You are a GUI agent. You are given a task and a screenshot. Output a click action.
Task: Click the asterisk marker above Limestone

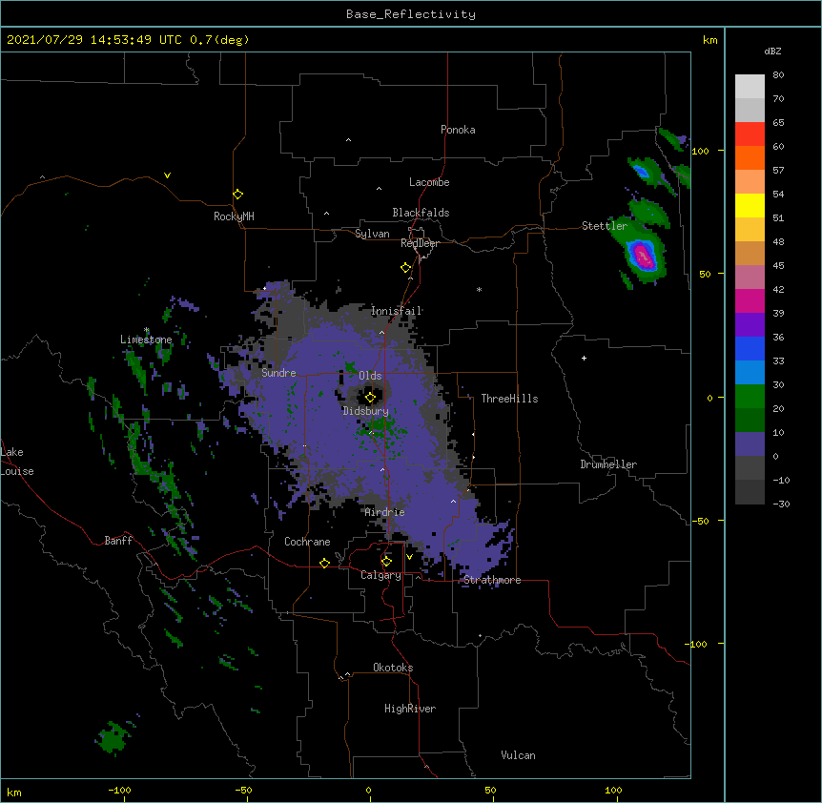[x=146, y=330]
